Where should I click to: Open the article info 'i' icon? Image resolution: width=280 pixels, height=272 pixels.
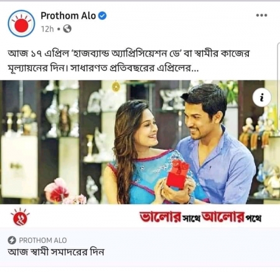pyautogui.click(x=262, y=97)
